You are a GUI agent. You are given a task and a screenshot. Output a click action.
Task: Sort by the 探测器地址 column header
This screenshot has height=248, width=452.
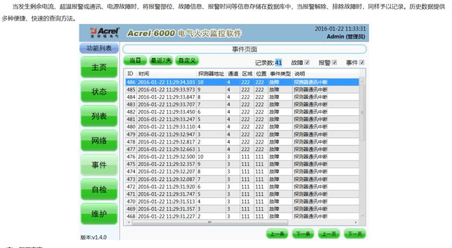(211, 74)
